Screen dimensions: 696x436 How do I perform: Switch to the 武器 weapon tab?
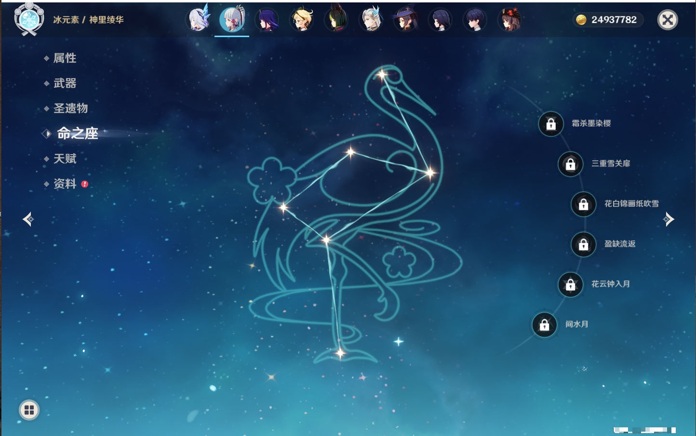click(x=65, y=83)
